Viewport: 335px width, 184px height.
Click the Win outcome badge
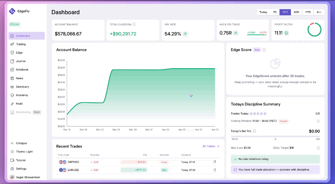164,170
